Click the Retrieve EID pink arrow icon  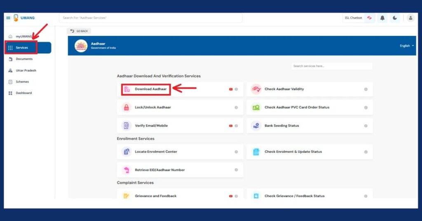pyautogui.click(x=126, y=170)
